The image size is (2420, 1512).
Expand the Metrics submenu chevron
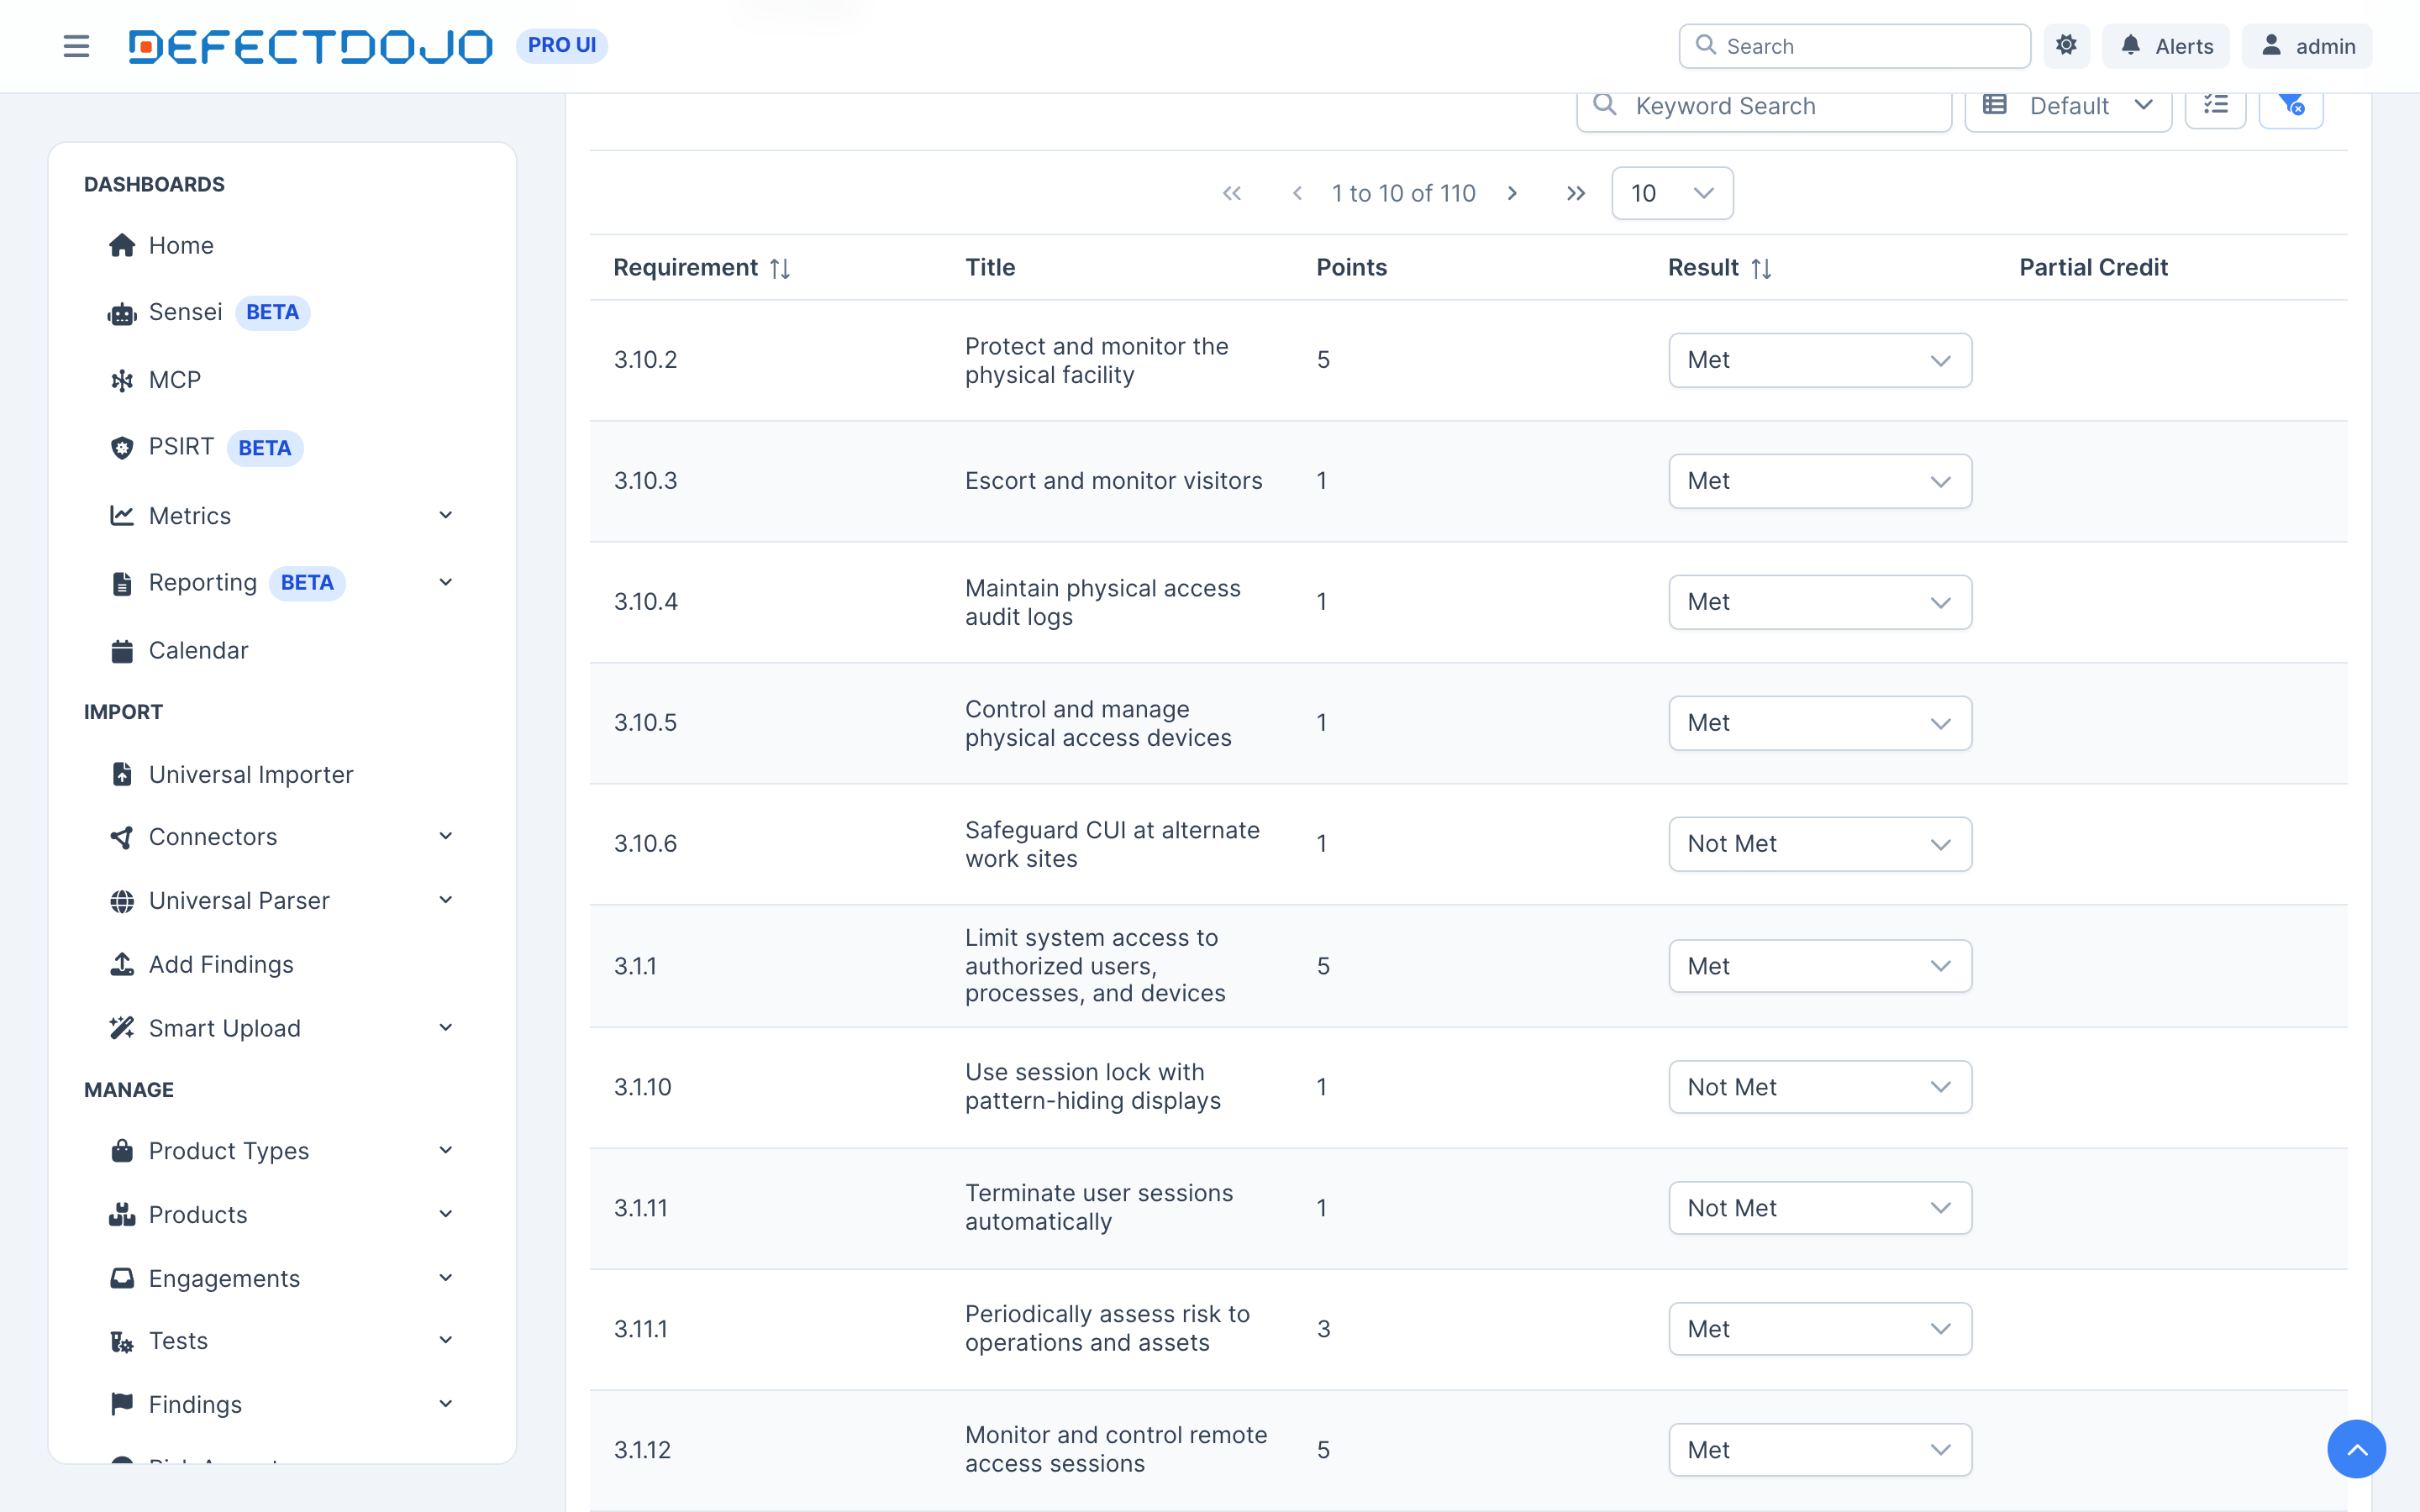pyautogui.click(x=446, y=515)
